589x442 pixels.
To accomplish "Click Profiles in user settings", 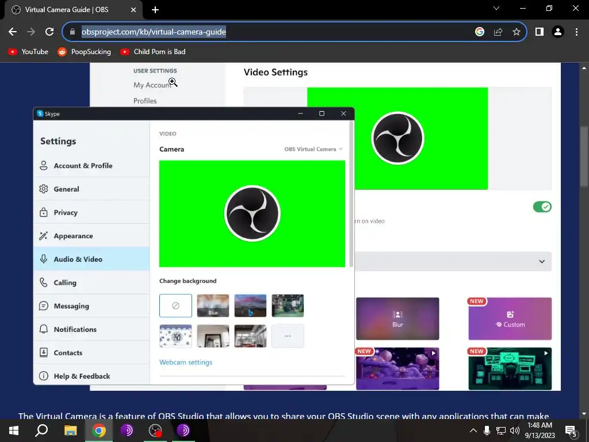I will tap(145, 101).
